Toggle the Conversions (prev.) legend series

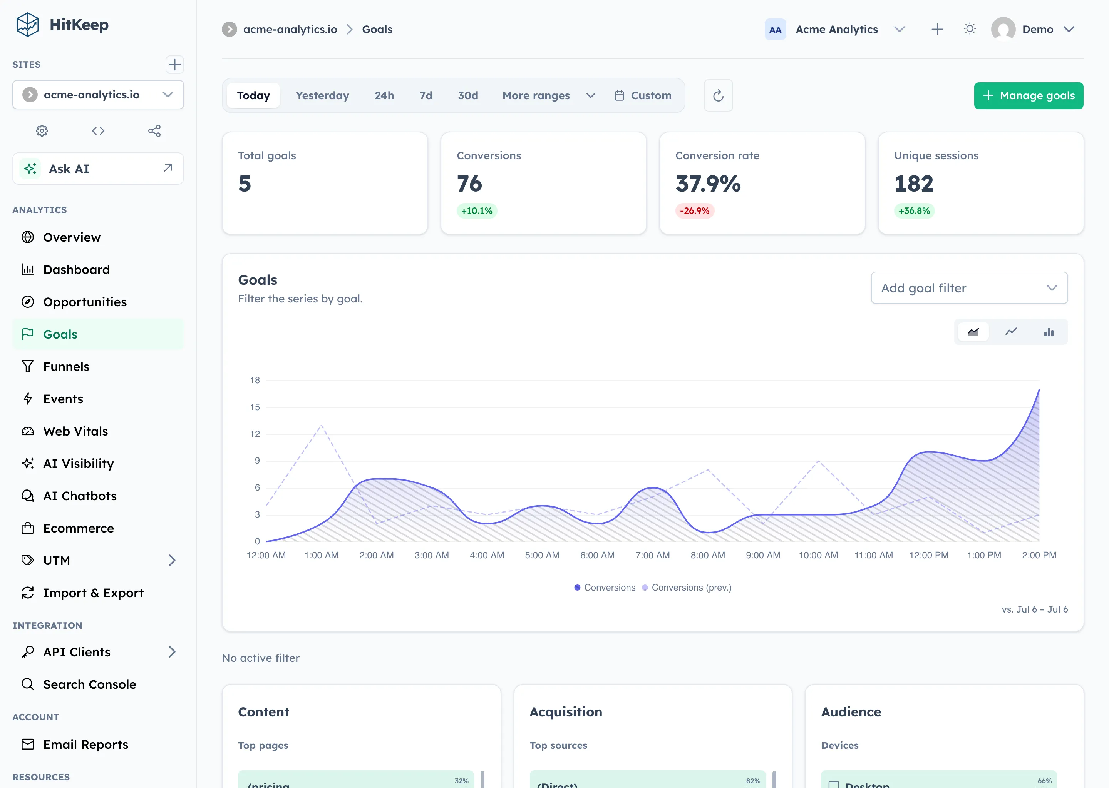(x=687, y=588)
